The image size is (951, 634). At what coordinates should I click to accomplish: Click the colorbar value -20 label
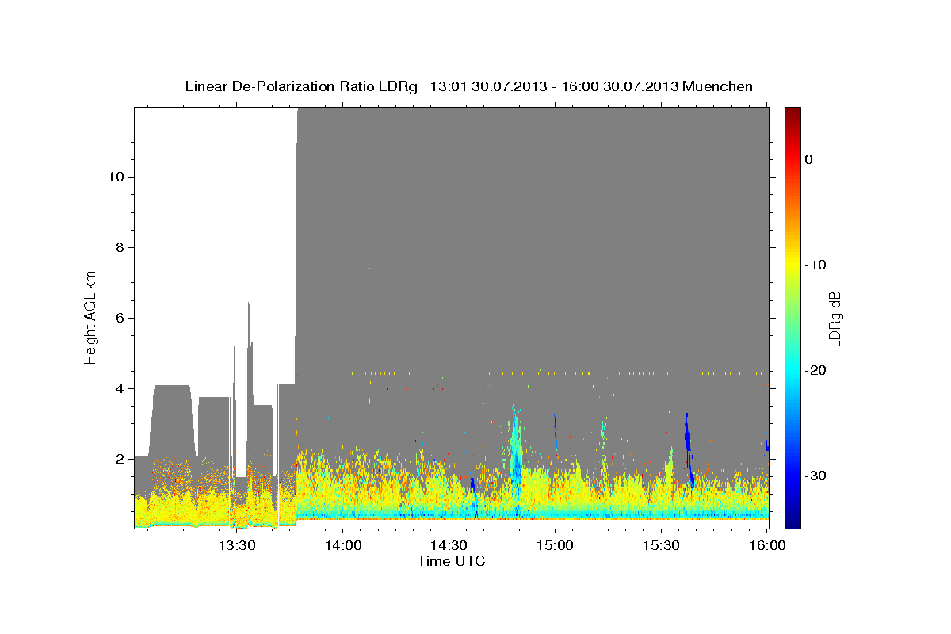click(x=817, y=370)
